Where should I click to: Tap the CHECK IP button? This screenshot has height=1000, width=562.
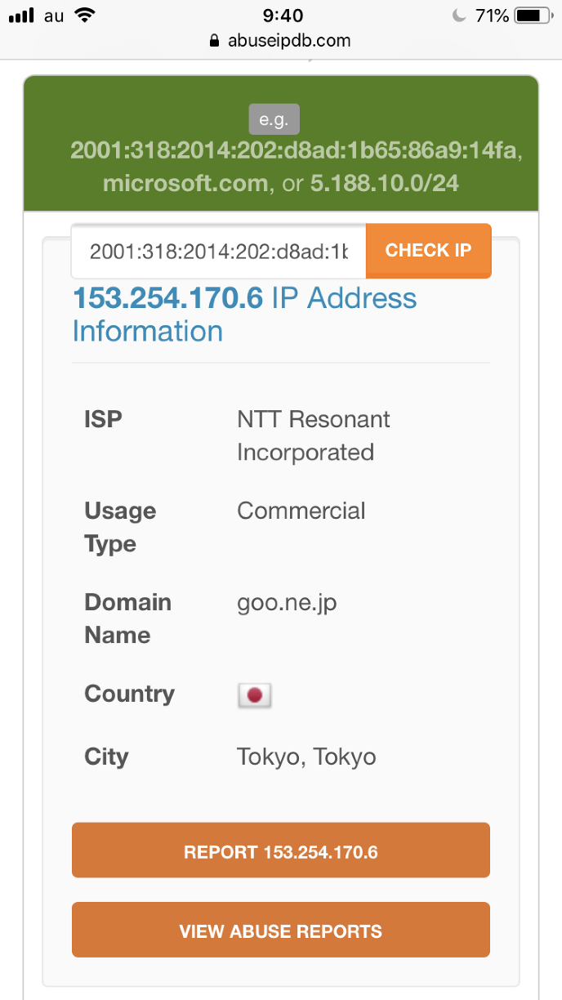coord(428,250)
